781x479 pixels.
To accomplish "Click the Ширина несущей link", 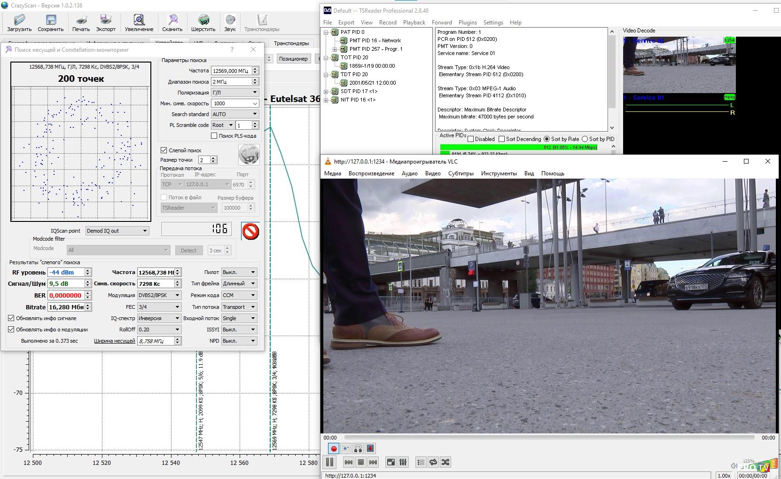I will pyautogui.click(x=114, y=341).
